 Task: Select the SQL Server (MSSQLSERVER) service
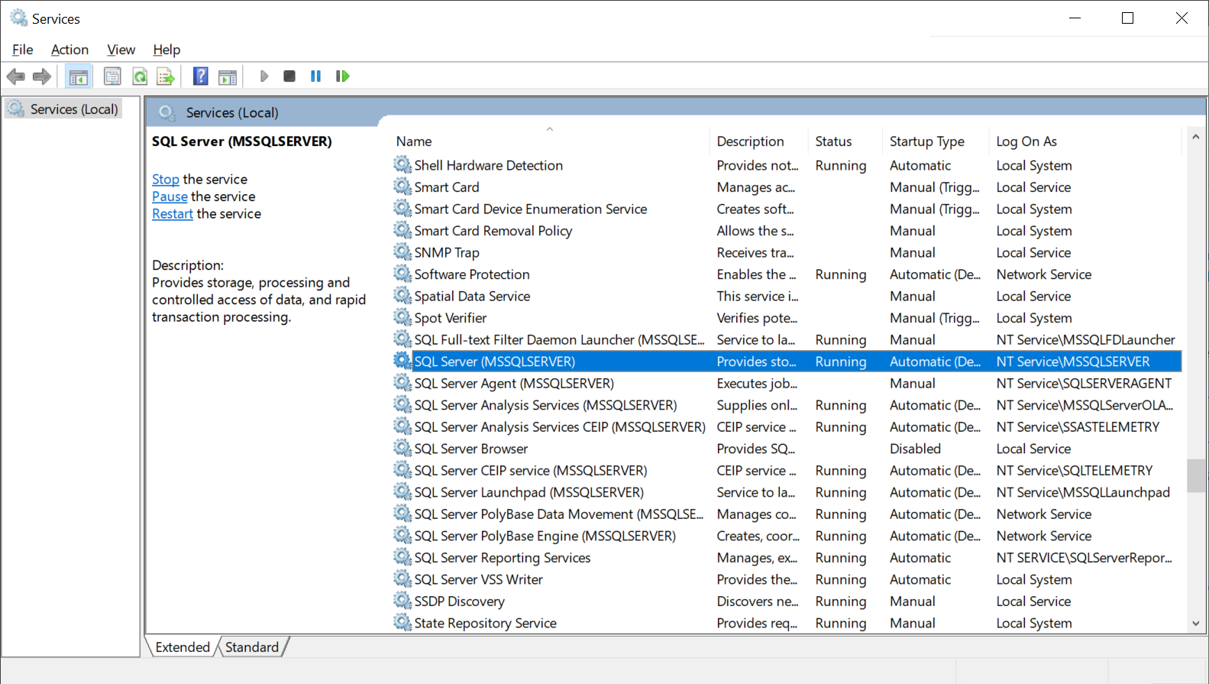[787, 361]
